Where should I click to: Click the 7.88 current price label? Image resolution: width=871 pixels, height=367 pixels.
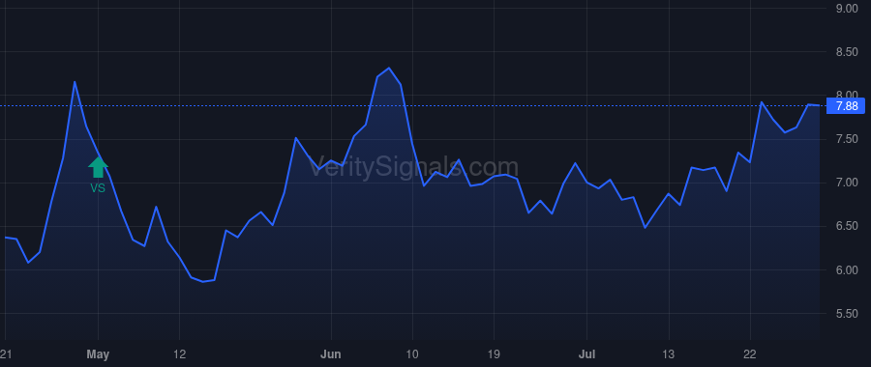click(x=847, y=106)
